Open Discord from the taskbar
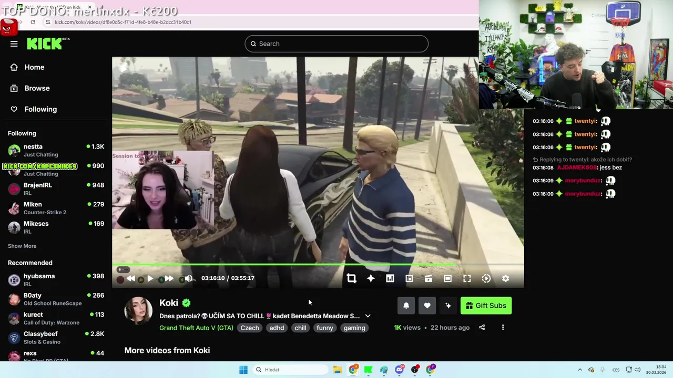 (x=400, y=370)
